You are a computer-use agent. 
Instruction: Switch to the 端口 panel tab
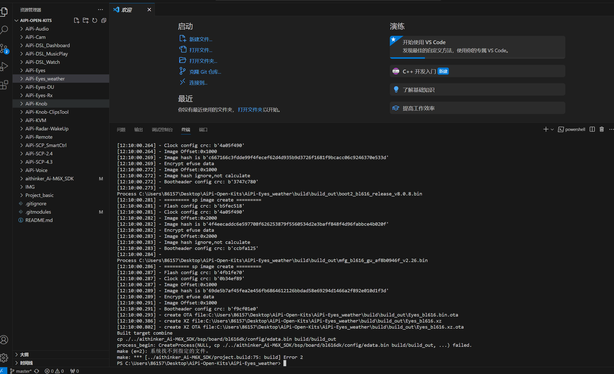(203, 130)
